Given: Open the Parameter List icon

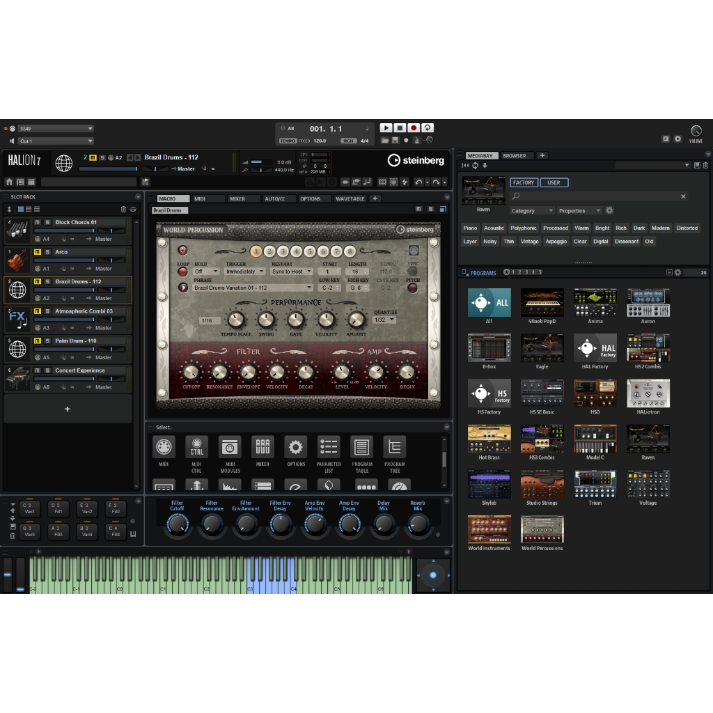Looking at the screenshot, I should click(329, 448).
